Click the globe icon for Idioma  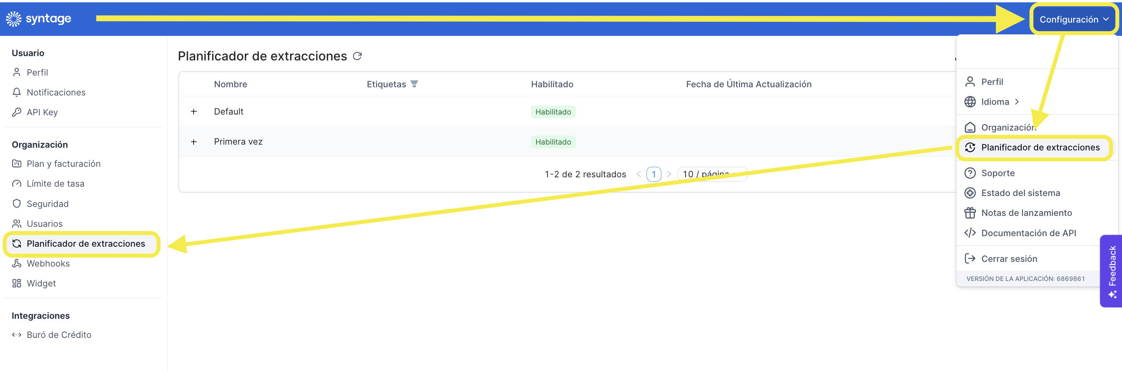click(x=970, y=102)
